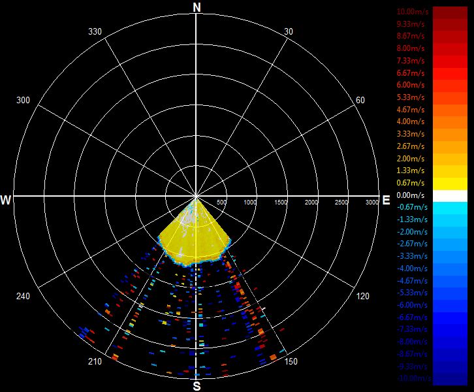Select the 120 degree azimuth label
The width and height of the screenshot is (474, 392).
pos(362,296)
